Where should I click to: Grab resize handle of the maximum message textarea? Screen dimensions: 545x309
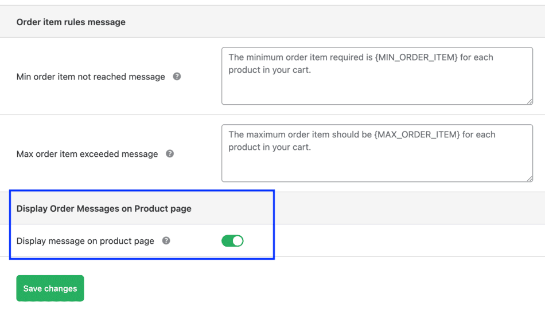530,179
